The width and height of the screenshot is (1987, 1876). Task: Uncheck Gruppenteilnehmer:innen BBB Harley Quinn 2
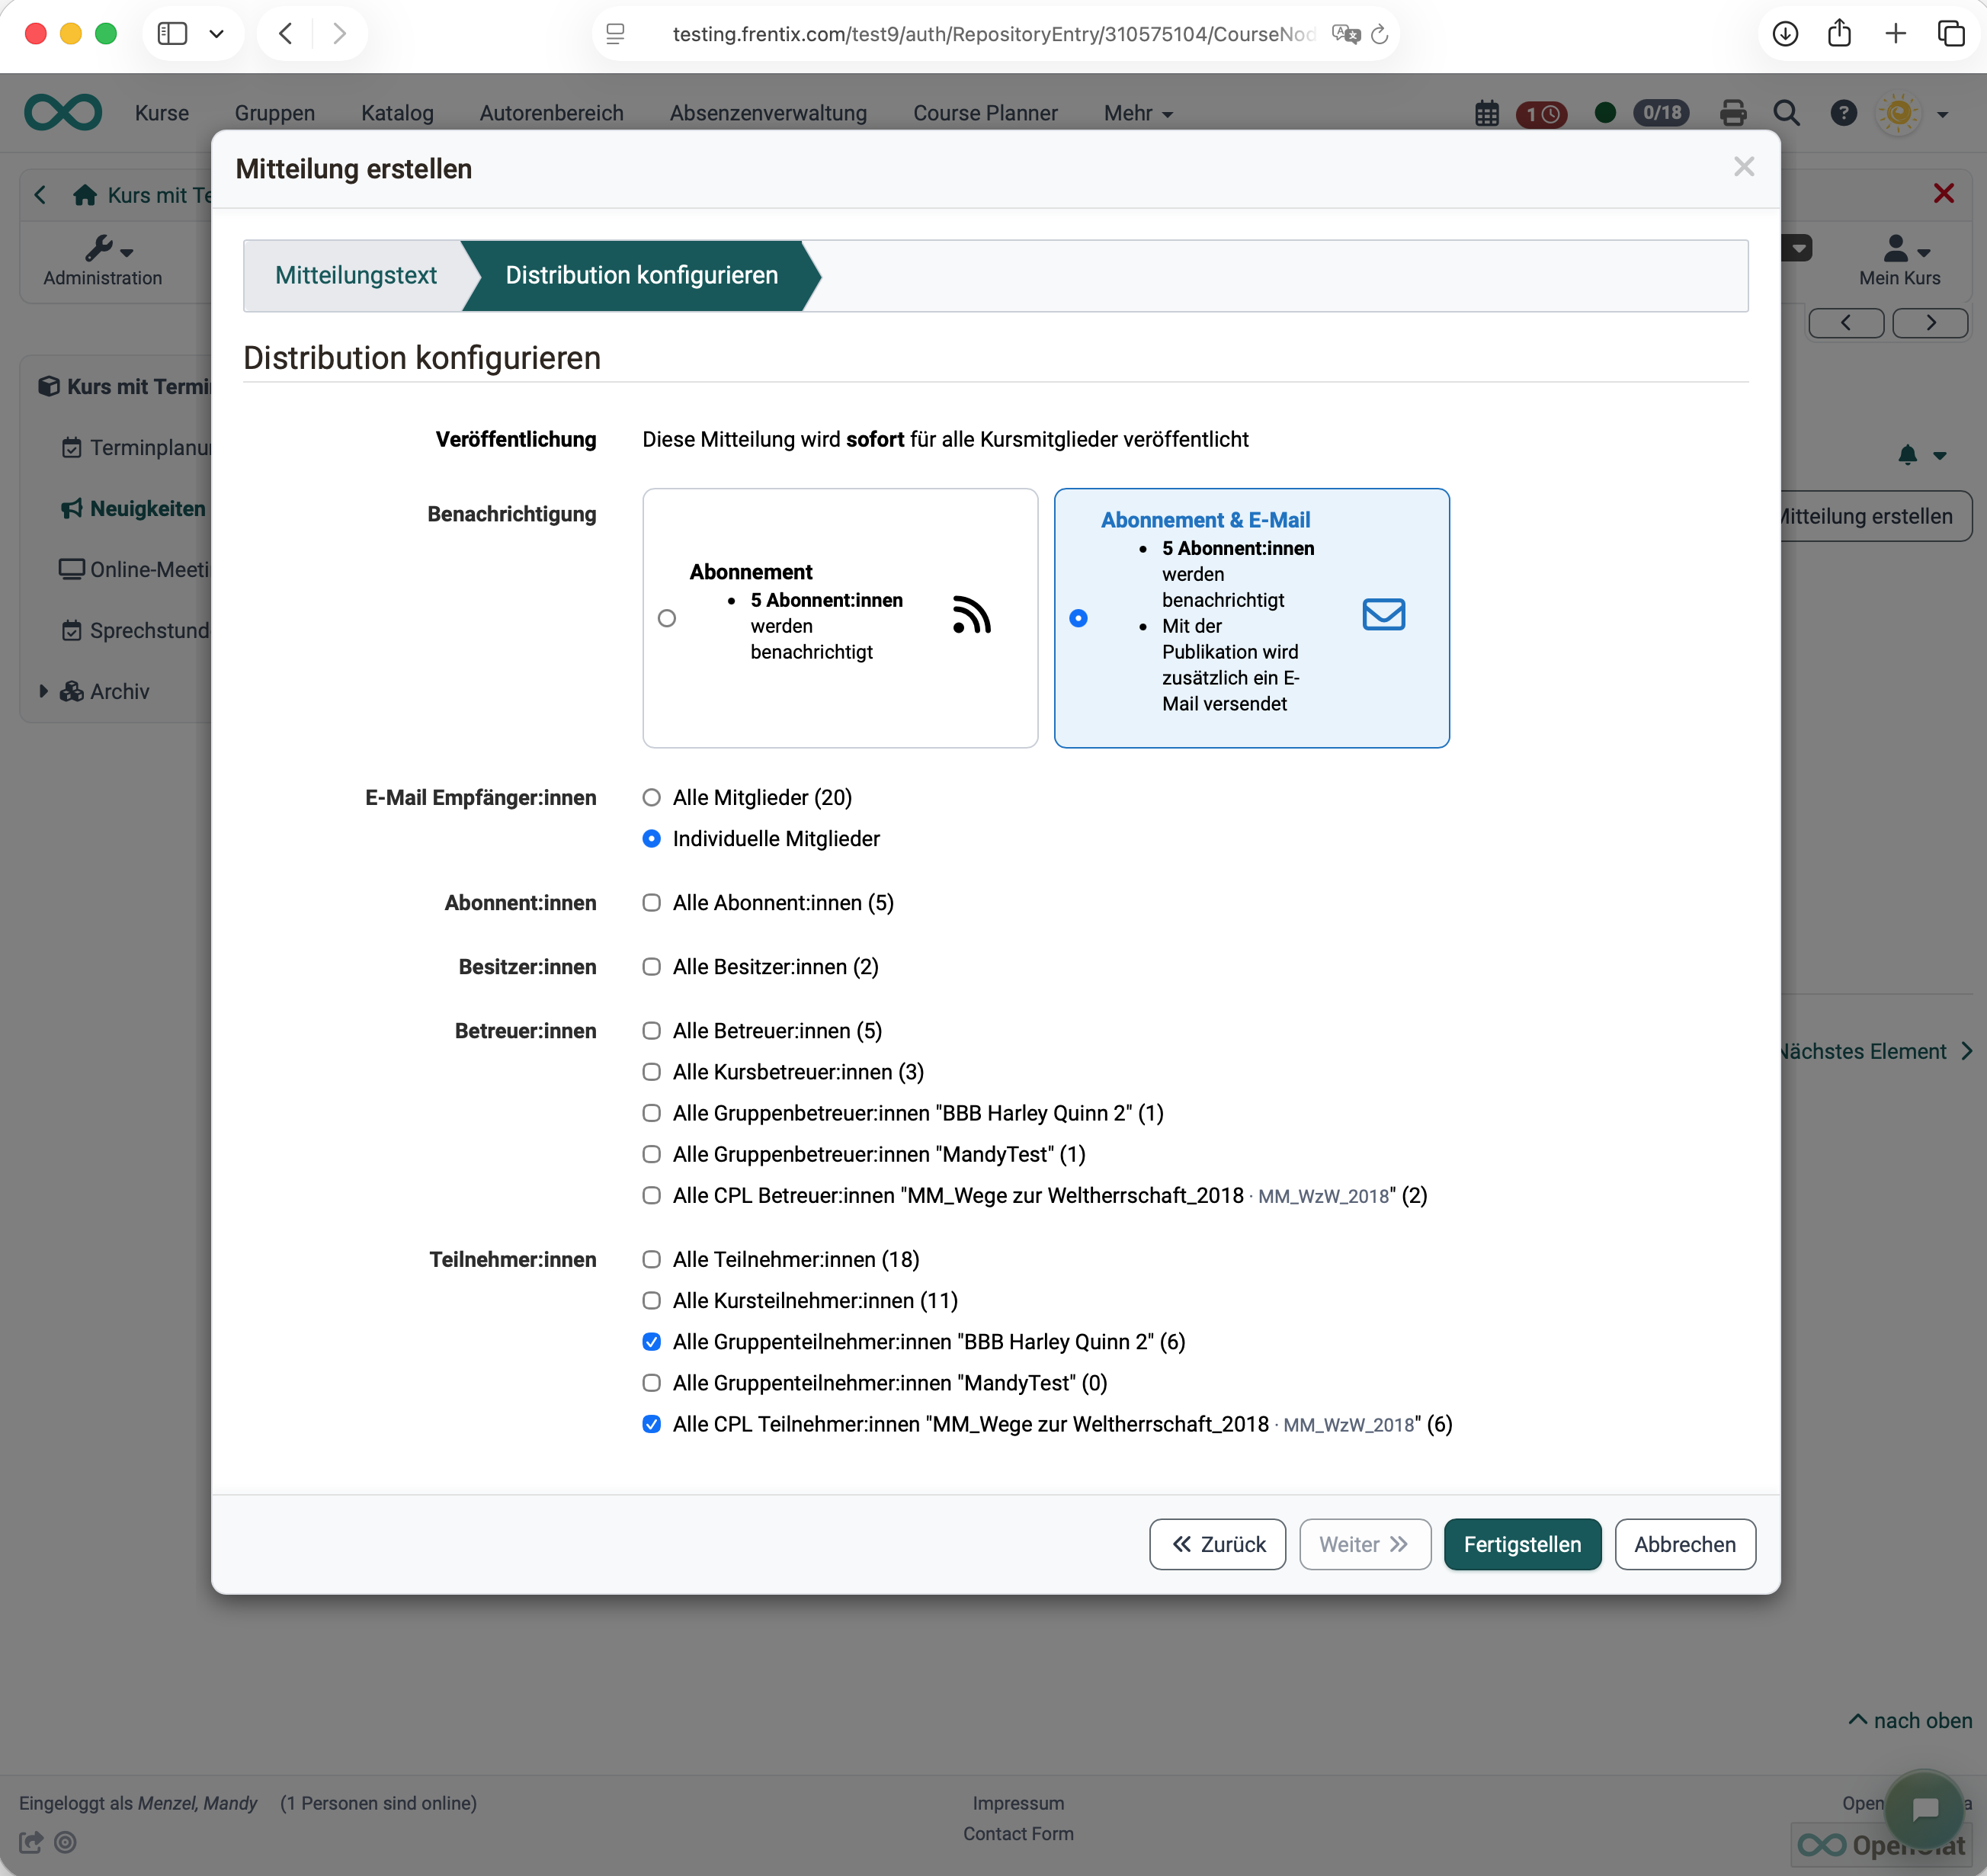click(651, 1341)
